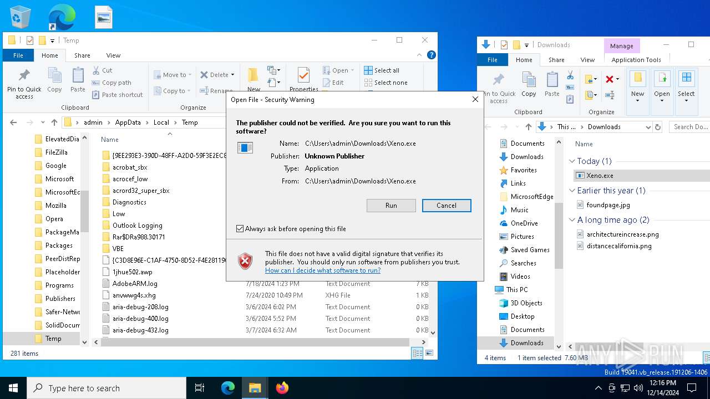Collapse the Today (1) group

pyautogui.click(x=572, y=161)
